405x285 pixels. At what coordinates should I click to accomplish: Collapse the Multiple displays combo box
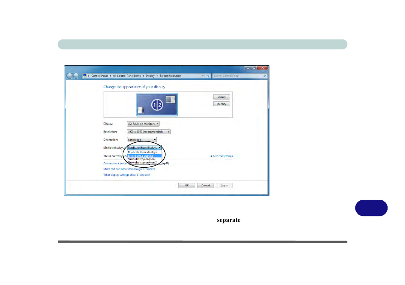[144, 148]
